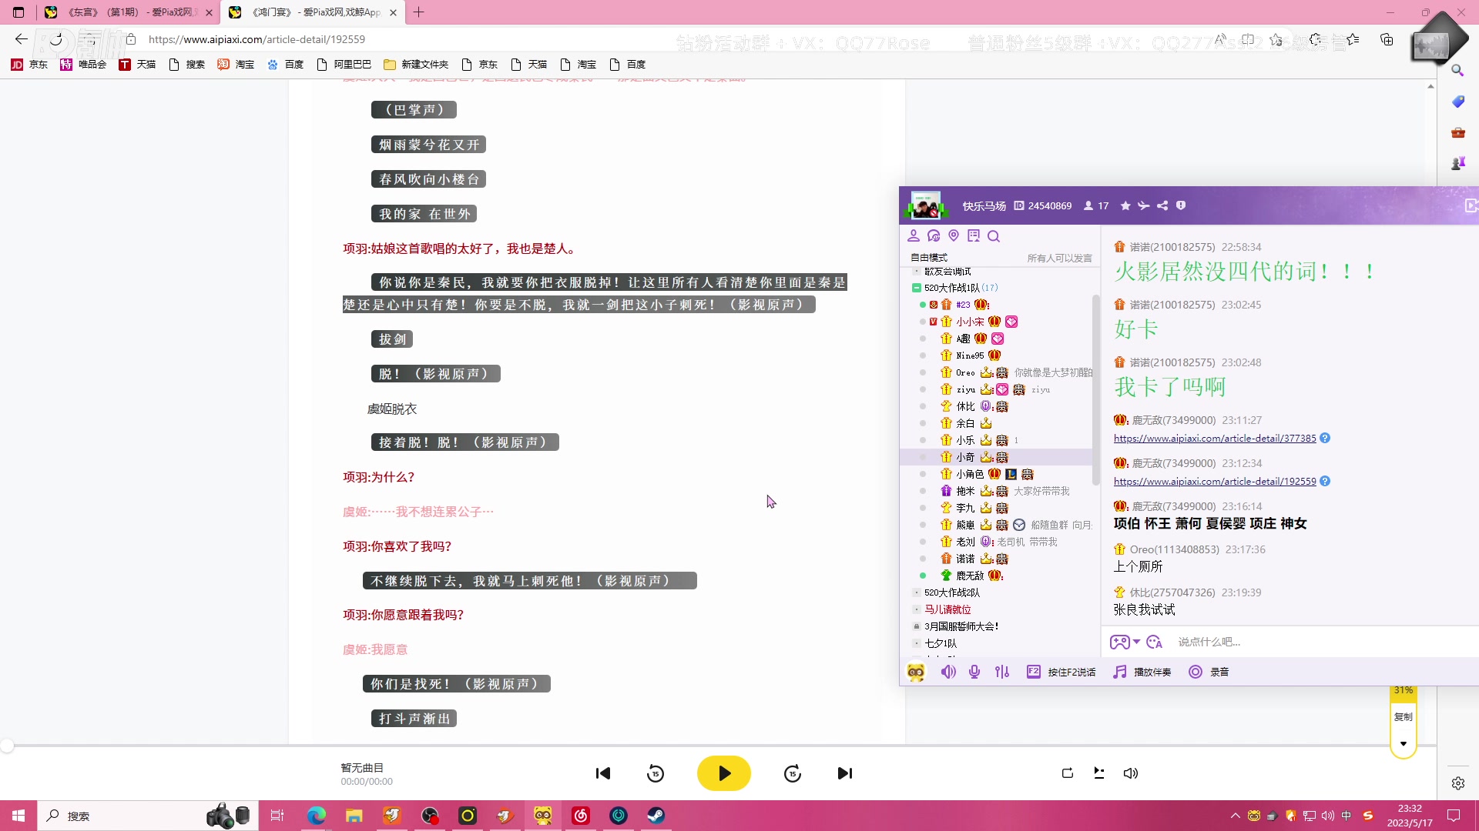The width and height of the screenshot is (1479, 831).
Task: Click the report shield icon in channel header
Action: 1181,205
